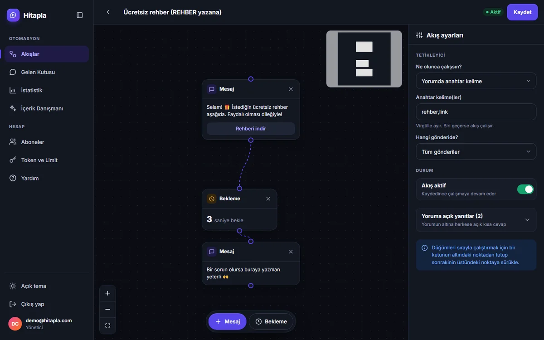Click the message icon on the bottom Mesaj node
The width and height of the screenshot is (544, 340).
coord(211,252)
